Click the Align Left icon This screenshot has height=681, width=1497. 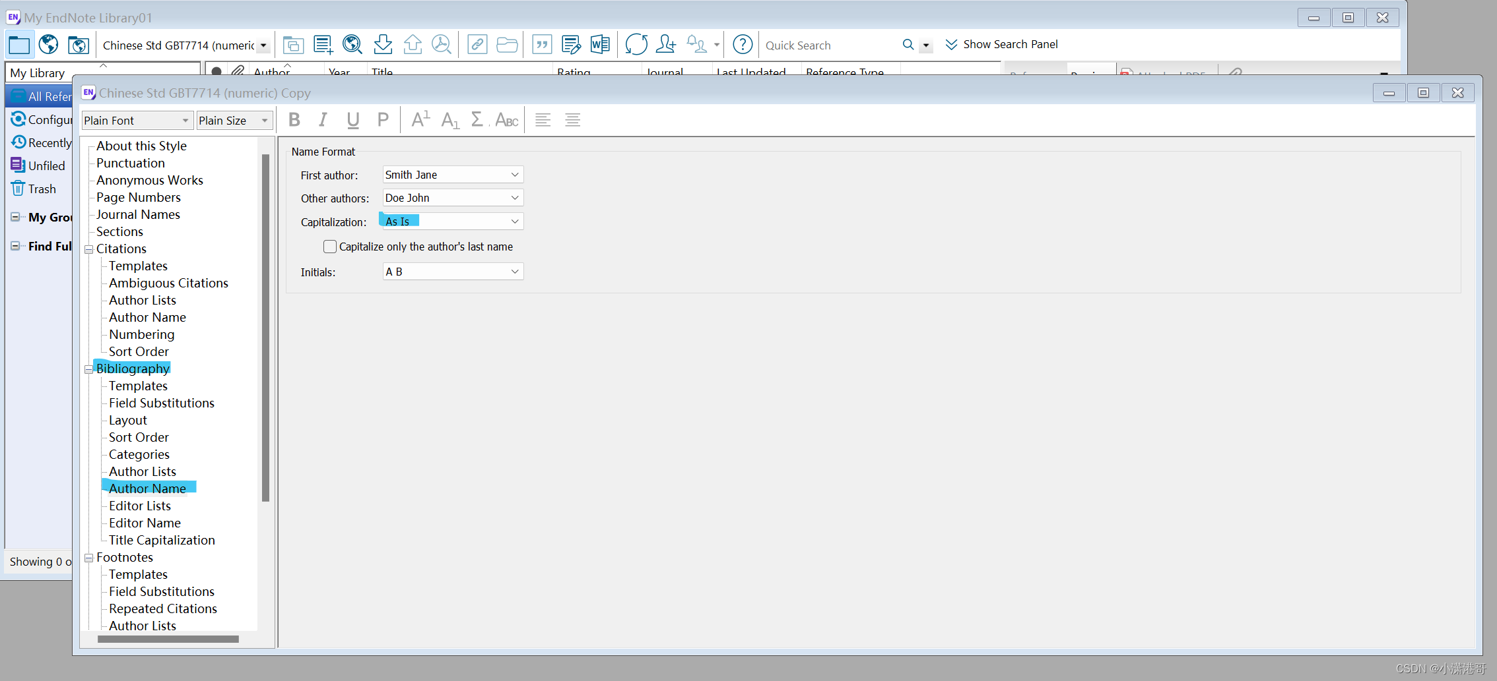pyautogui.click(x=543, y=120)
